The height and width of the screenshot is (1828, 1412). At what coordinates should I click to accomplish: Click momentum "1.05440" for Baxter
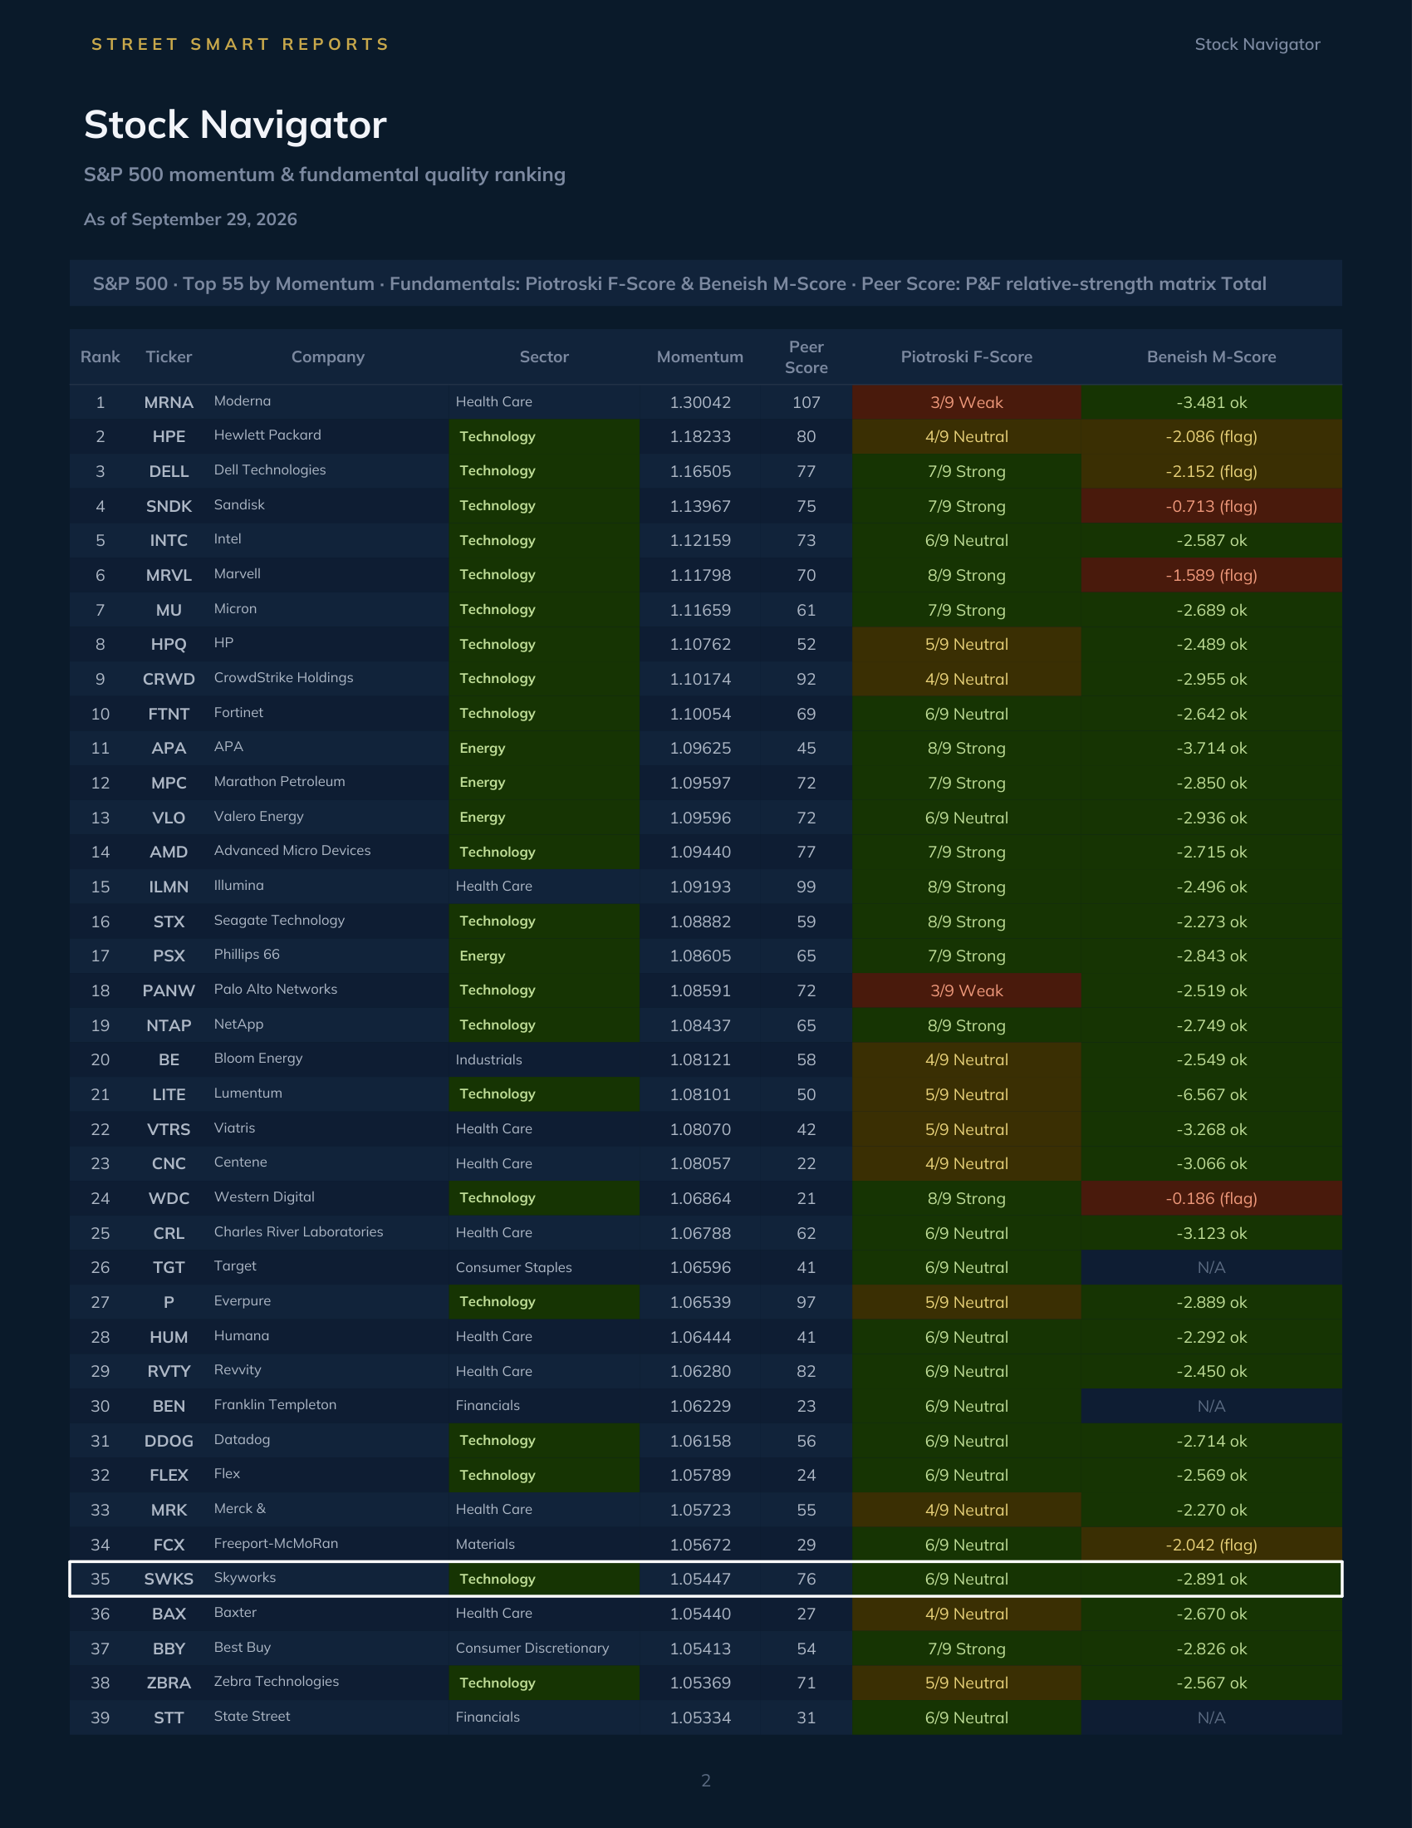(700, 1614)
